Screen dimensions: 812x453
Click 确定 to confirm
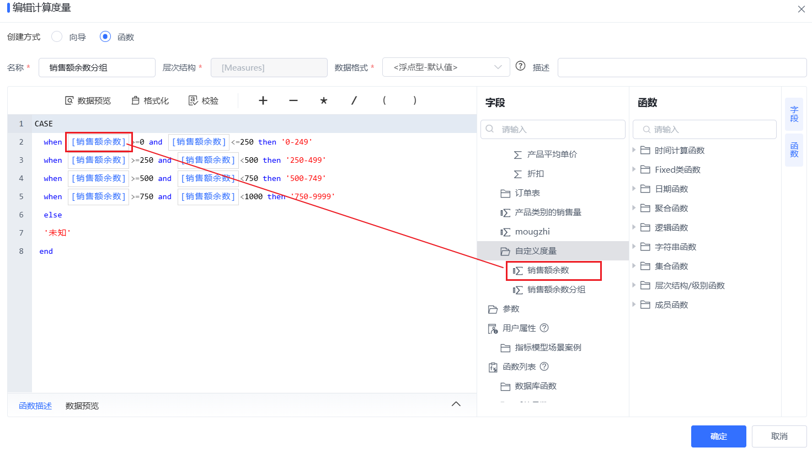718,436
